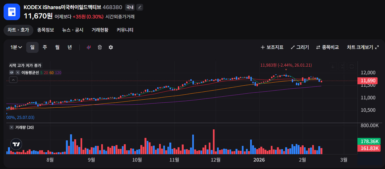Remove the 거래량 indicator with X
Image resolution: width=385 pixels, height=169 pixels.
12,127
